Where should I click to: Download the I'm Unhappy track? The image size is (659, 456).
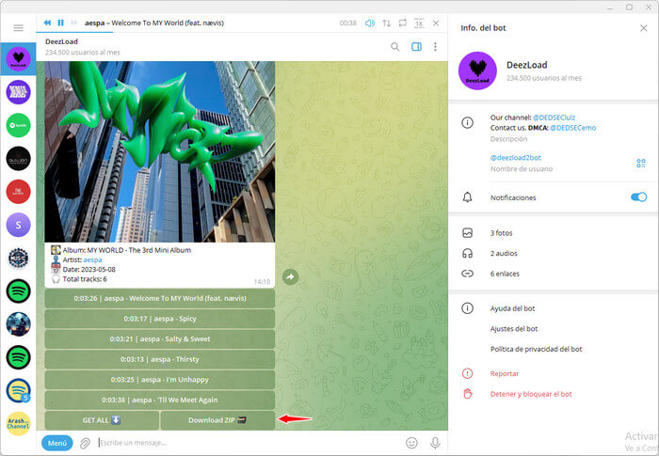coord(160,380)
